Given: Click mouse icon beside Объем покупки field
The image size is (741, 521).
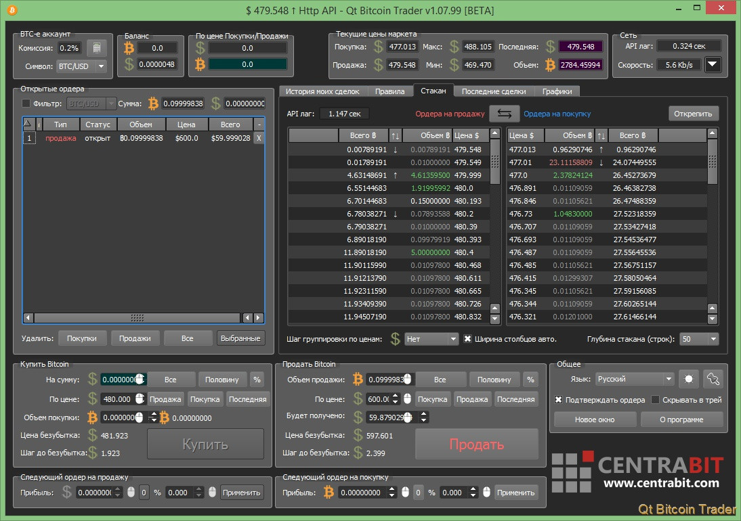Looking at the screenshot, I should (x=139, y=417).
